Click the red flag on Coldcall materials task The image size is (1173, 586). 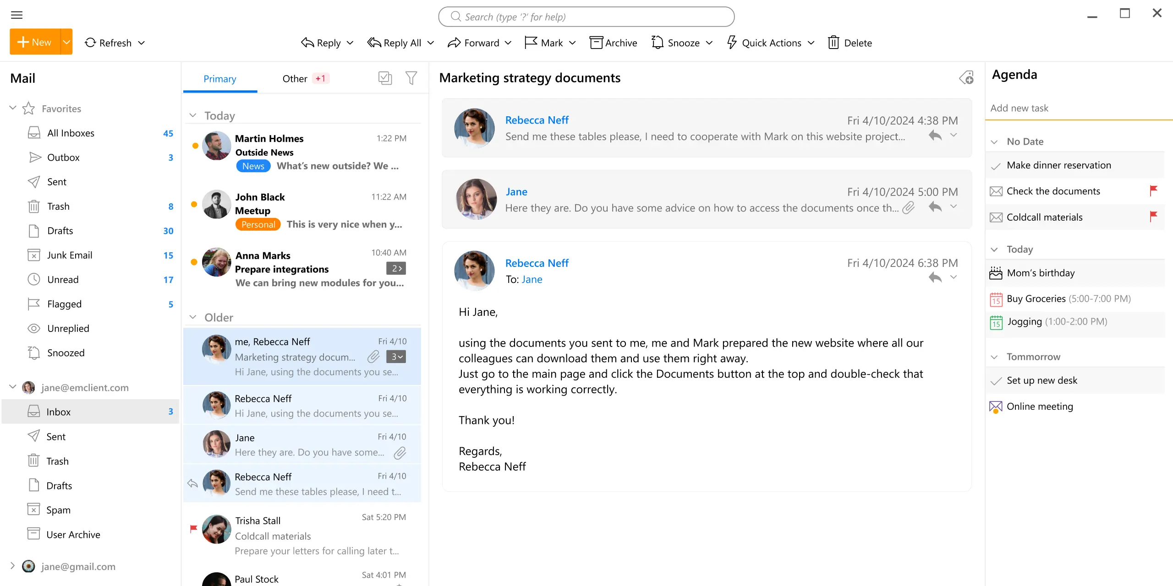coord(1153,216)
